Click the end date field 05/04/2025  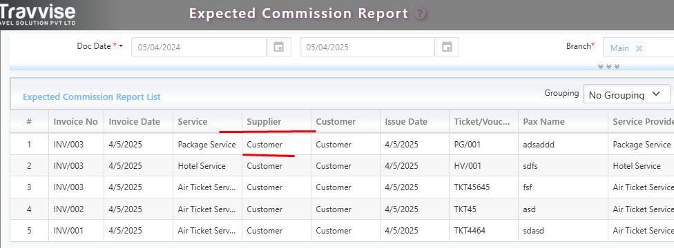(x=367, y=47)
